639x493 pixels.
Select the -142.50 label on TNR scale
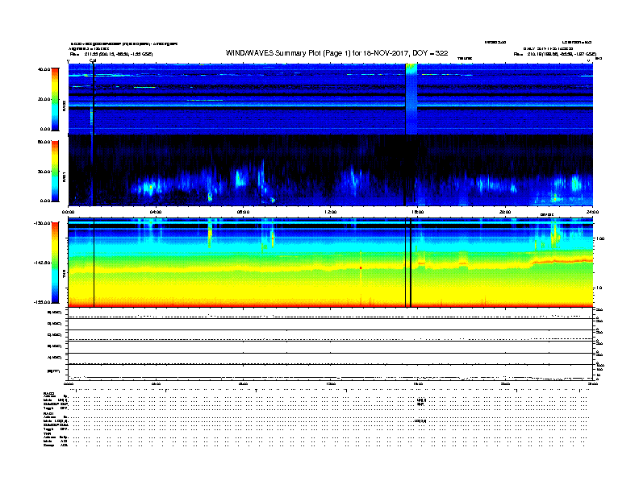(43, 263)
